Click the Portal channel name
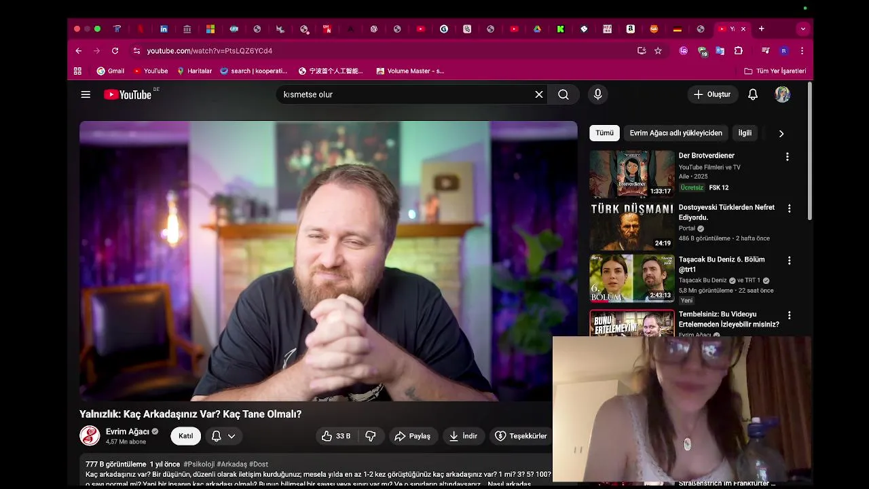Viewport: 869px width, 489px height. pos(687,229)
